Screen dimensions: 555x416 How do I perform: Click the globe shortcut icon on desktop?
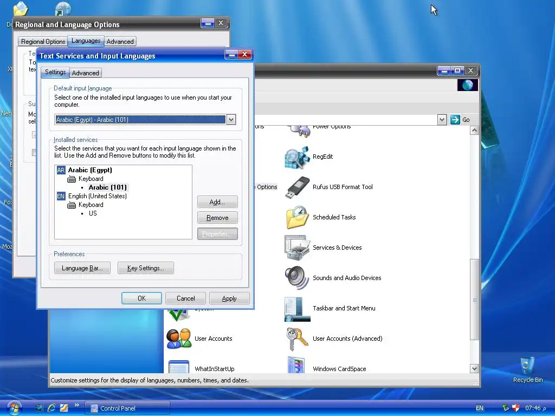(63, 9)
